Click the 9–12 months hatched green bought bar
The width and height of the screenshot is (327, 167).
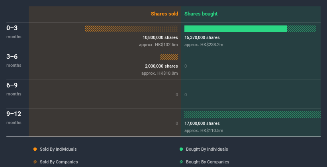[253, 115]
